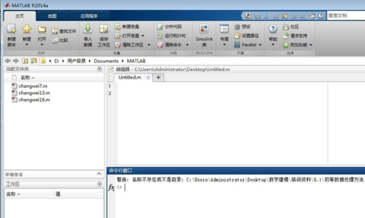This screenshot has width=365, height=218.
Task: Click Compare (比较) in file section
Action: (x=60, y=40)
